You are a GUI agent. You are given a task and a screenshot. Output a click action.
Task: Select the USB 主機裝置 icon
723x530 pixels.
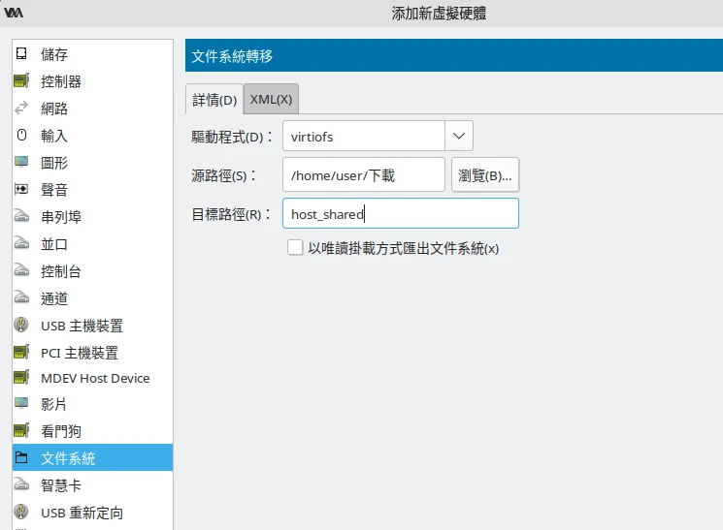click(21, 326)
